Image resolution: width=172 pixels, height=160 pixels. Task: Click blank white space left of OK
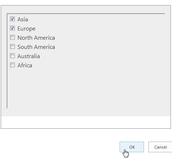[x=59, y=147]
